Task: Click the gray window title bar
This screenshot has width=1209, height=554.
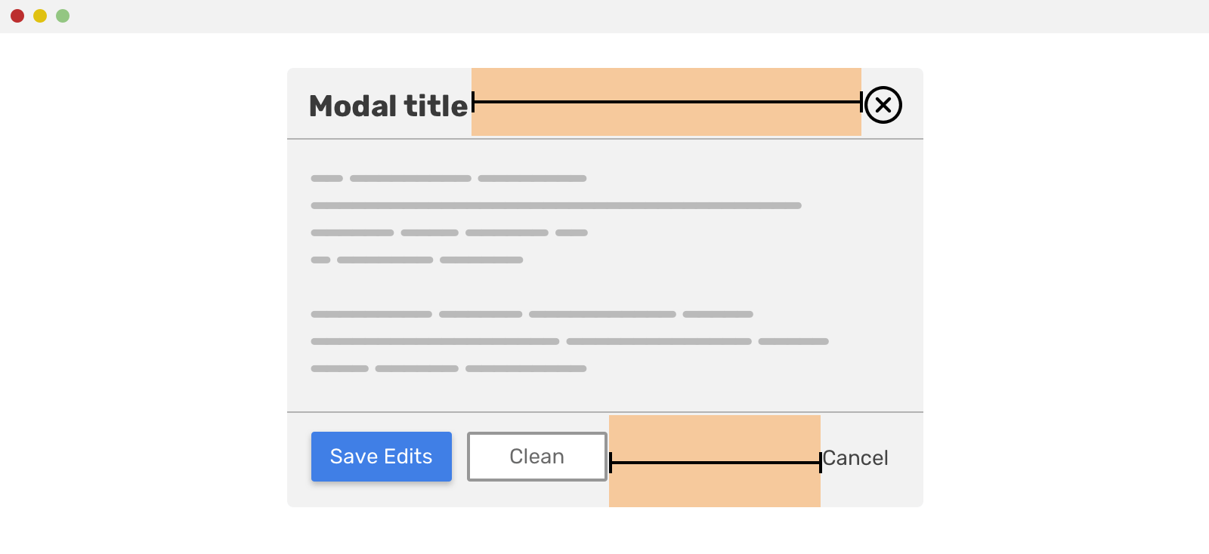Action: point(604,16)
